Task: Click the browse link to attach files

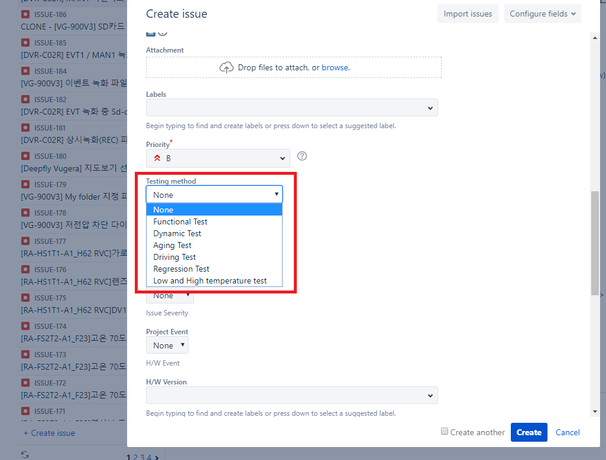Action: tap(335, 67)
